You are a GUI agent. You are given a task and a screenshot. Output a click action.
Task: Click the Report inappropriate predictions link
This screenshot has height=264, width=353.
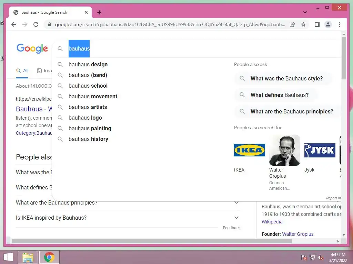(333, 198)
